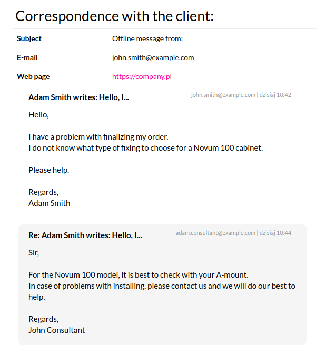Click the "dzisiaj 10:44" reply timestamp
Screen dimensions: 326x354
click(x=275, y=233)
